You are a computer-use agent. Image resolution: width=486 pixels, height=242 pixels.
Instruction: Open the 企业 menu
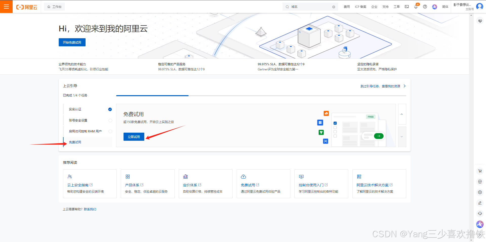point(374,7)
